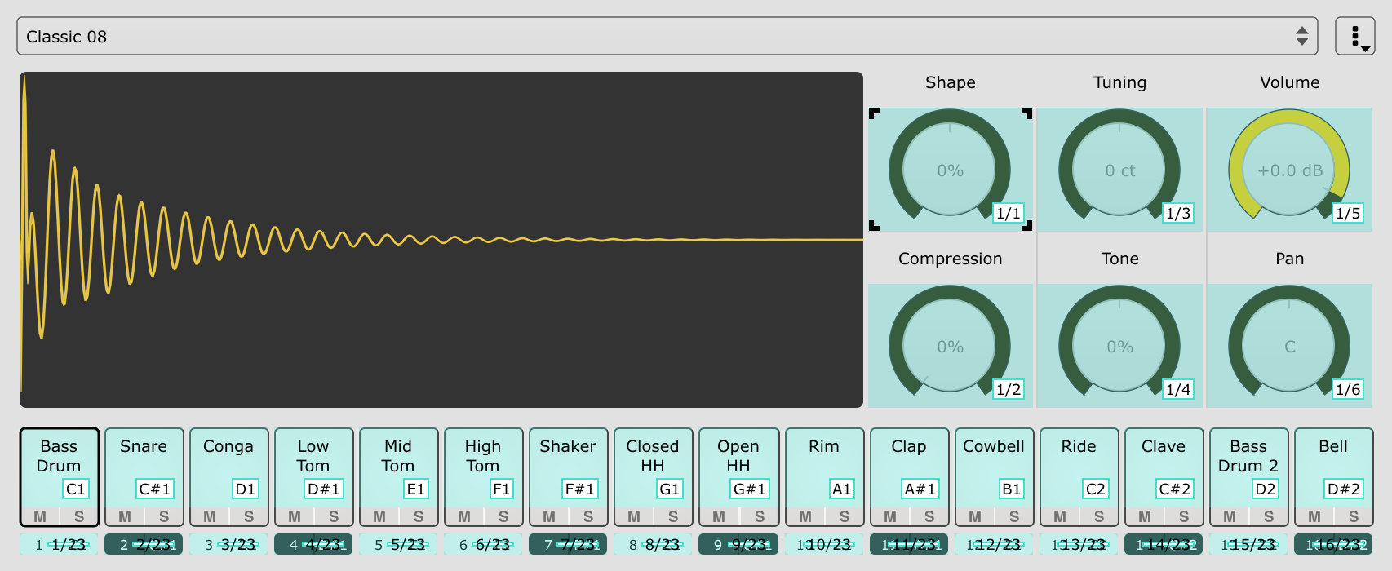Click the E1 note label on Mid Tom

coord(415,489)
